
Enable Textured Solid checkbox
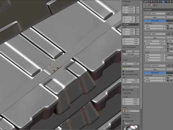click(x=123, y=121)
